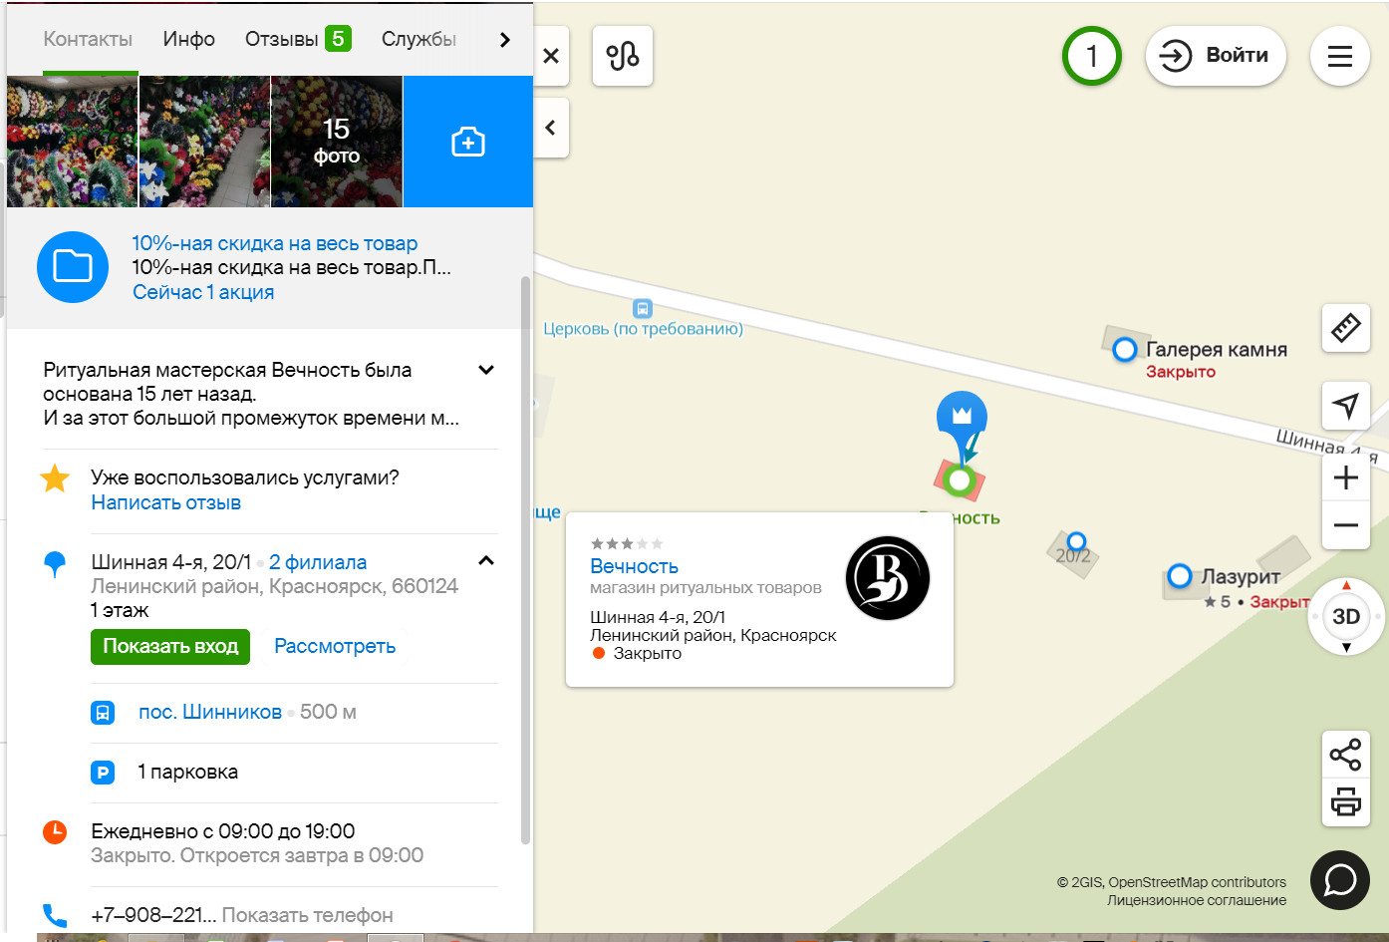Open the 2 филиала branches link

[318, 562]
